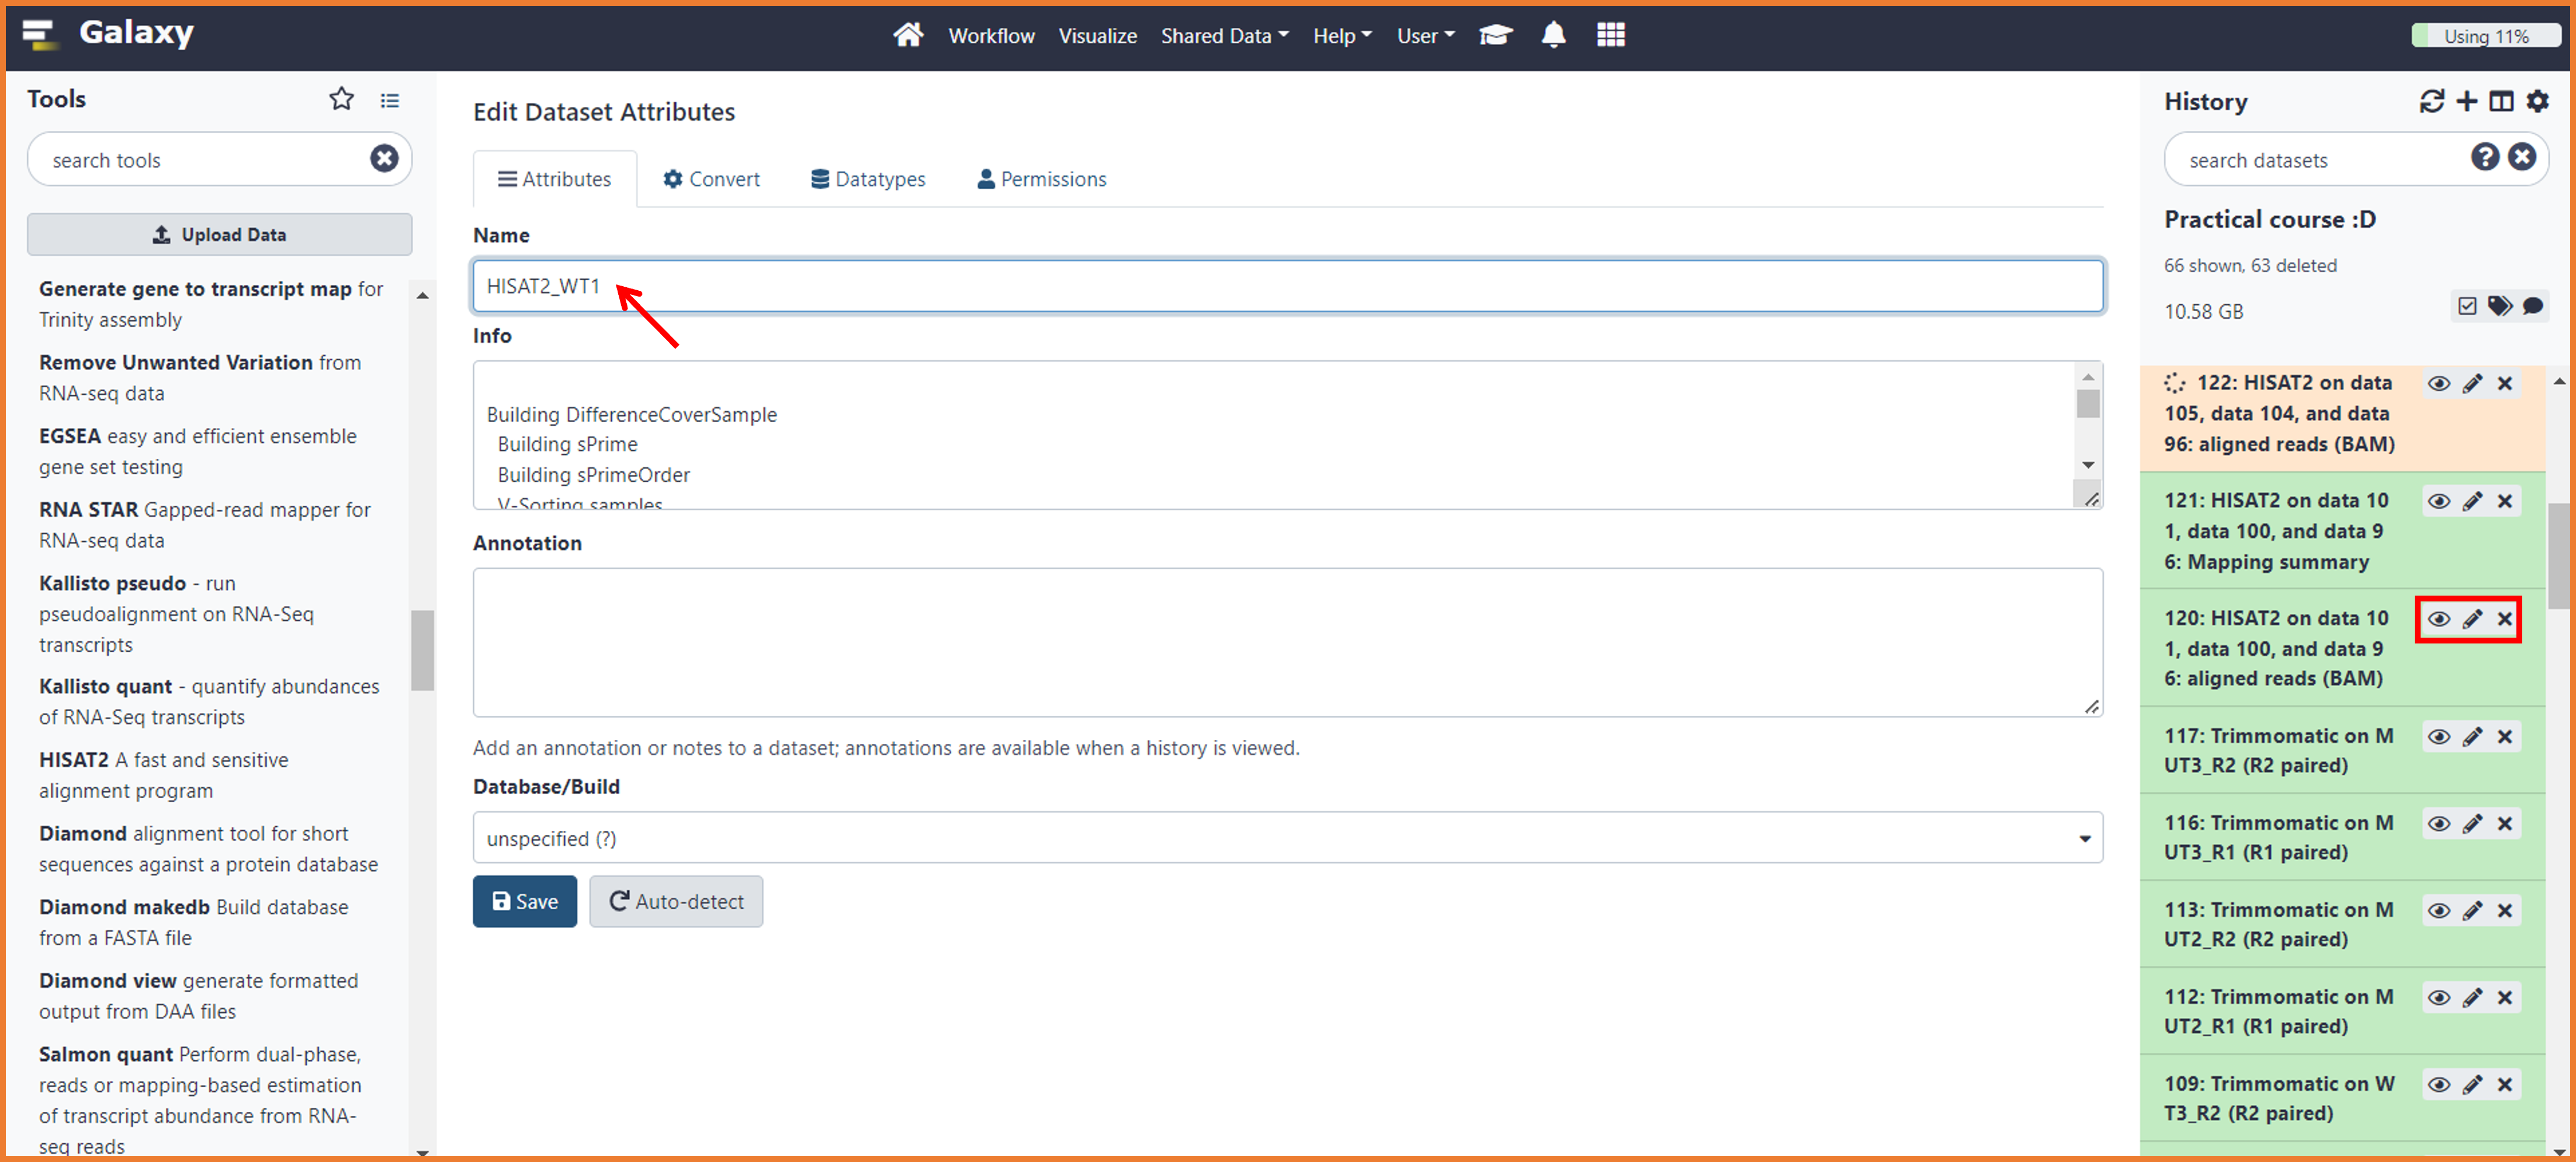Screen dimensions: 2576x1162
Task: Favorite tools using the star icon
Action: [x=341, y=99]
